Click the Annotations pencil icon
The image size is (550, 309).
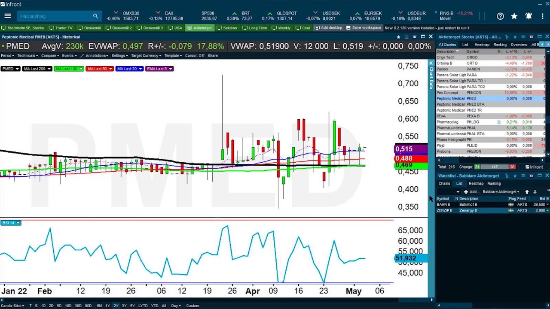[82, 56]
